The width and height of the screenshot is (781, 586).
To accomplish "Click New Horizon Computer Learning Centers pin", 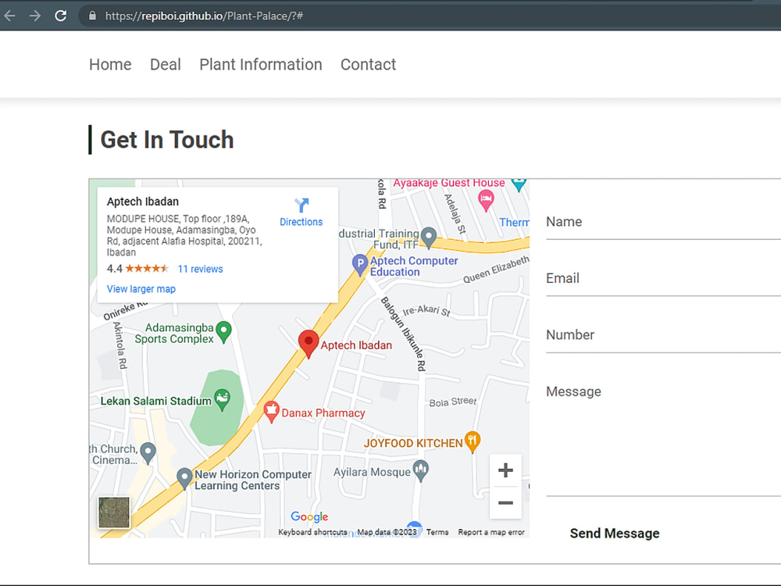I will (184, 478).
